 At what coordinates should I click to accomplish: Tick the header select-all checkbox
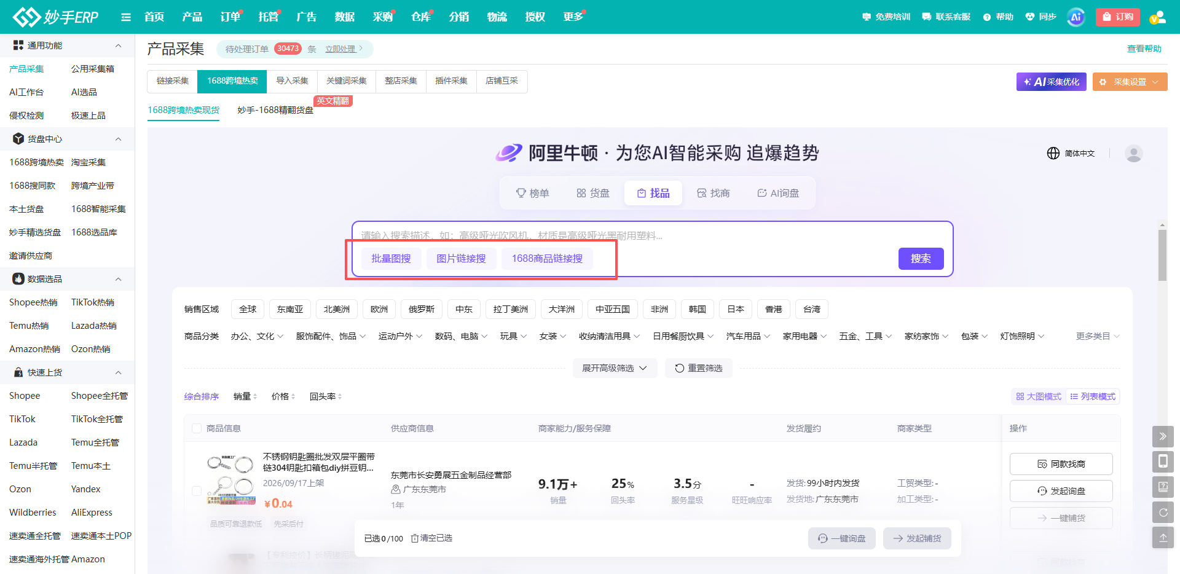pyautogui.click(x=197, y=428)
